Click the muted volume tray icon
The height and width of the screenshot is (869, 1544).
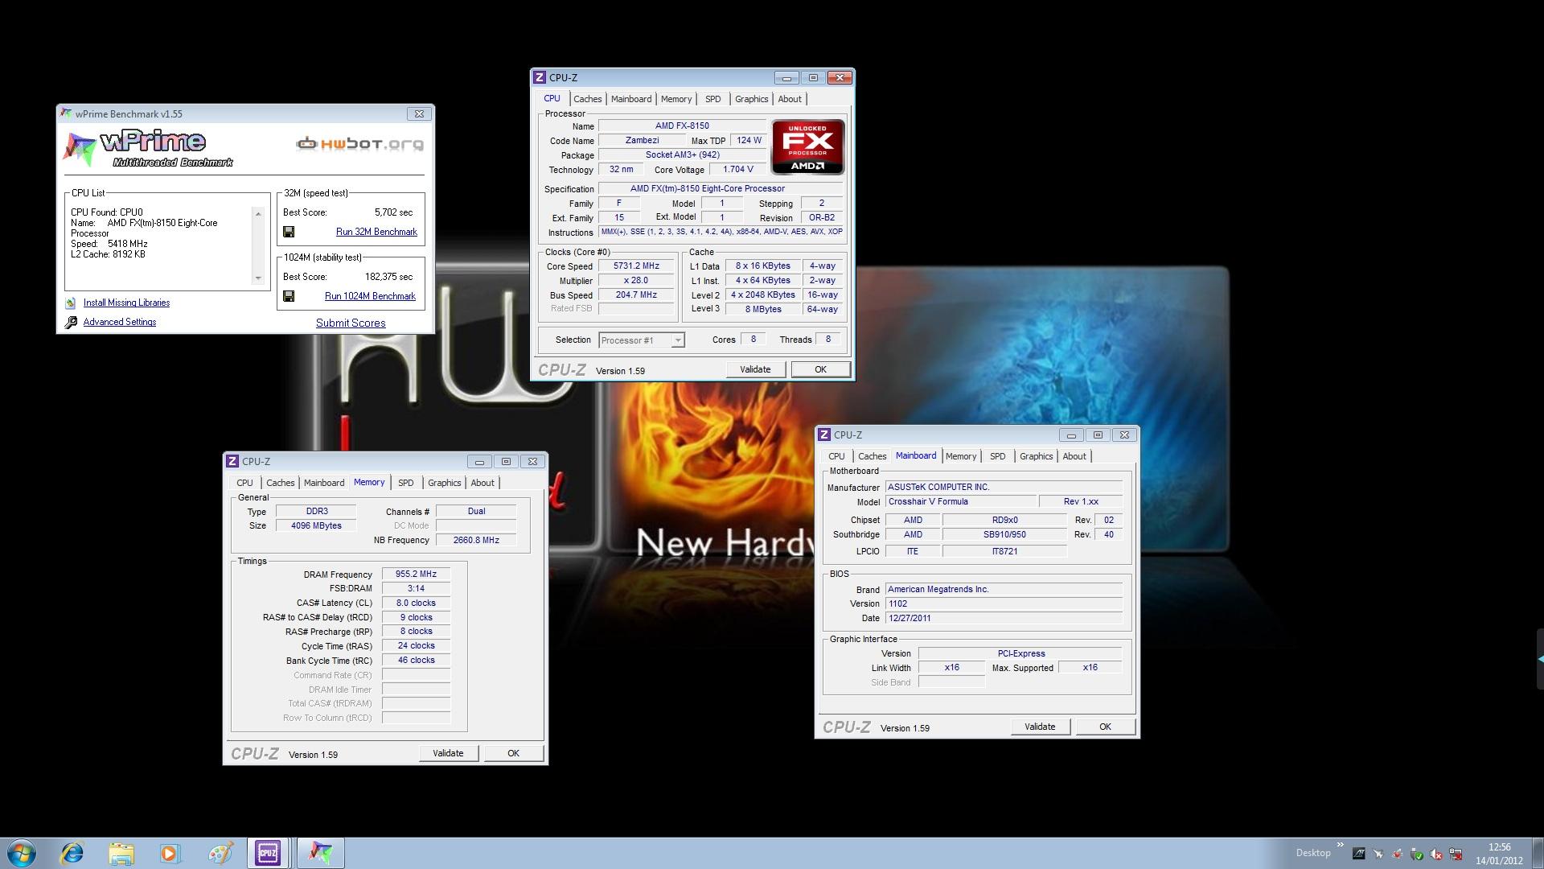tap(1436, 855)
